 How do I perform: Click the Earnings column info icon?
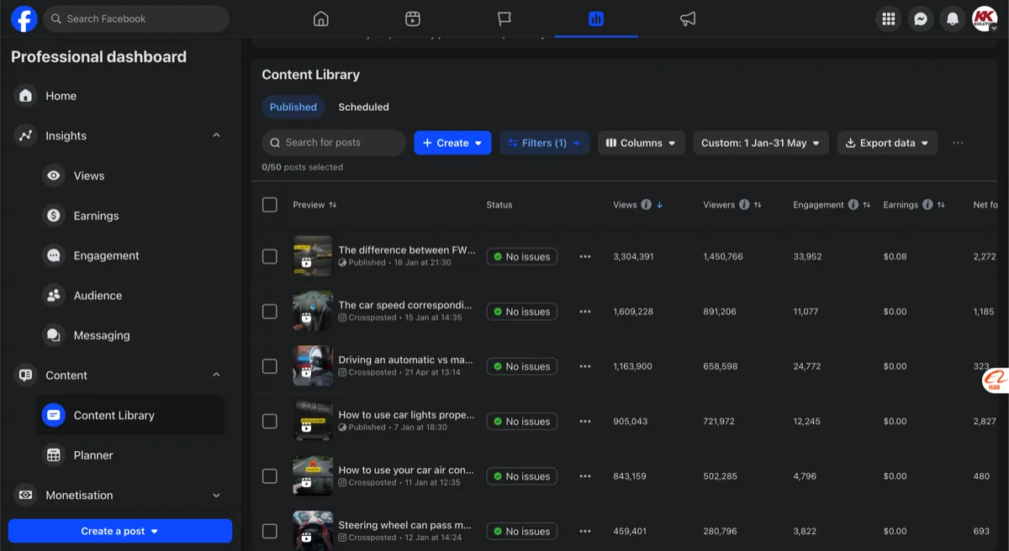tap(927, 205)
